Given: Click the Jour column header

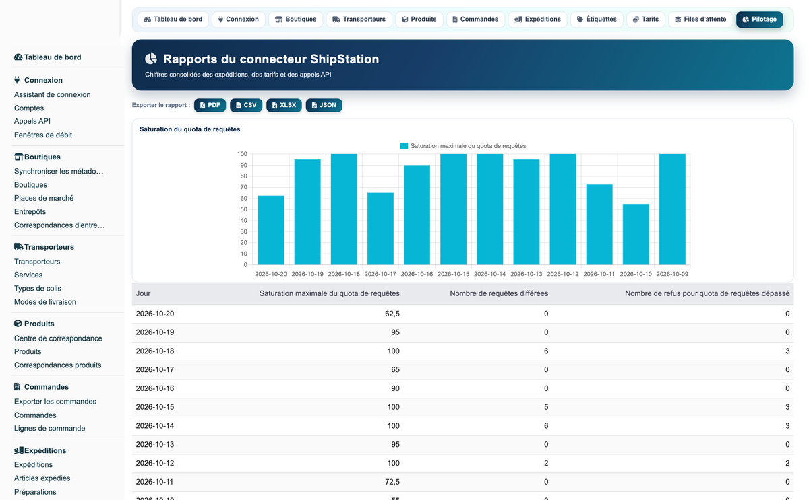Looking at the screenshot, I should tap(144, 293).
